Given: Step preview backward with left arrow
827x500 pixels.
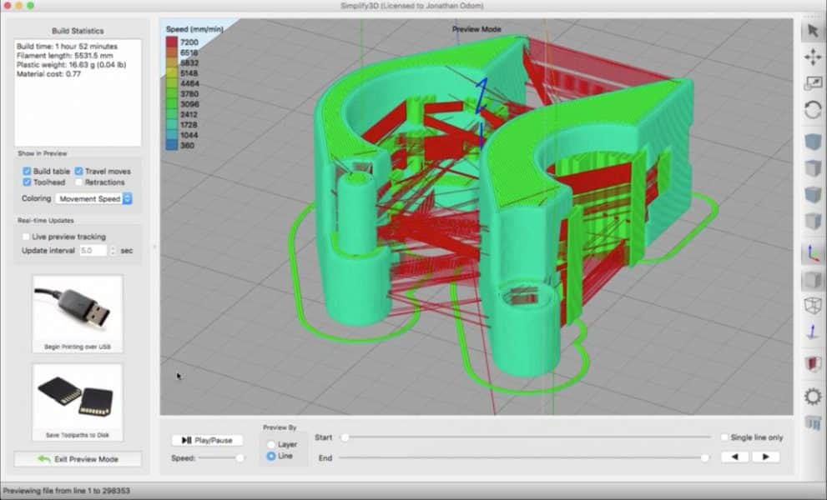Looking at the screenshot, I should click(734, 457).
